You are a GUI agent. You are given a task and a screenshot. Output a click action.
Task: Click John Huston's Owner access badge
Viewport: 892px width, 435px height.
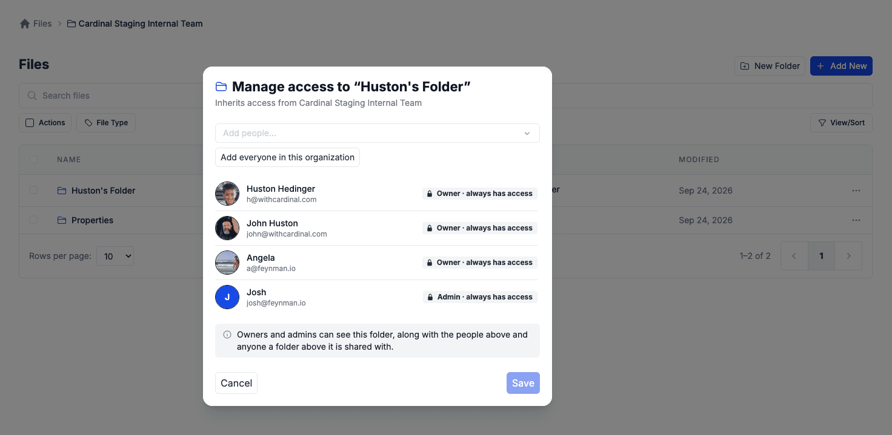479,228
